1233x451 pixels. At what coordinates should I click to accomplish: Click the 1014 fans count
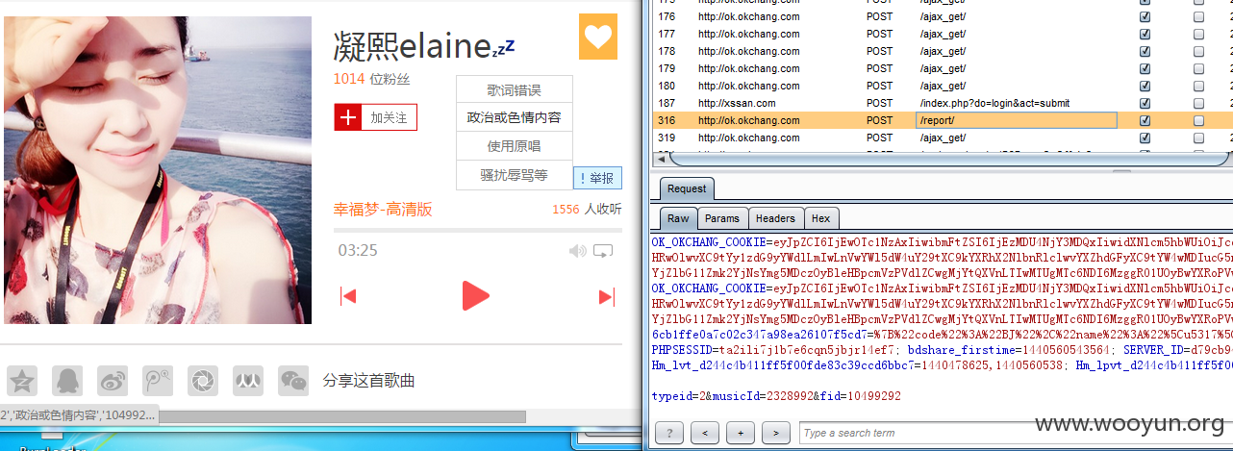(349, 79)
